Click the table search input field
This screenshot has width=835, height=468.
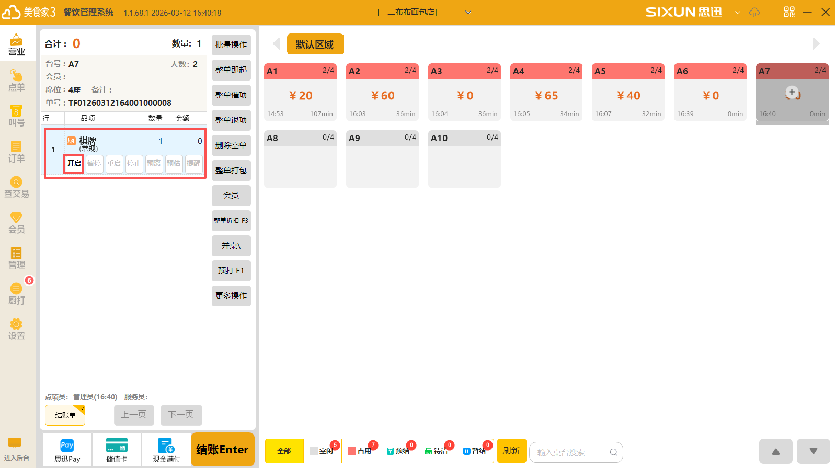[x=571, y=452]
